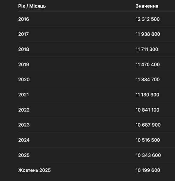Click the 'Рік / Місяць' column header
175x181 pixels.
point(32,6)
